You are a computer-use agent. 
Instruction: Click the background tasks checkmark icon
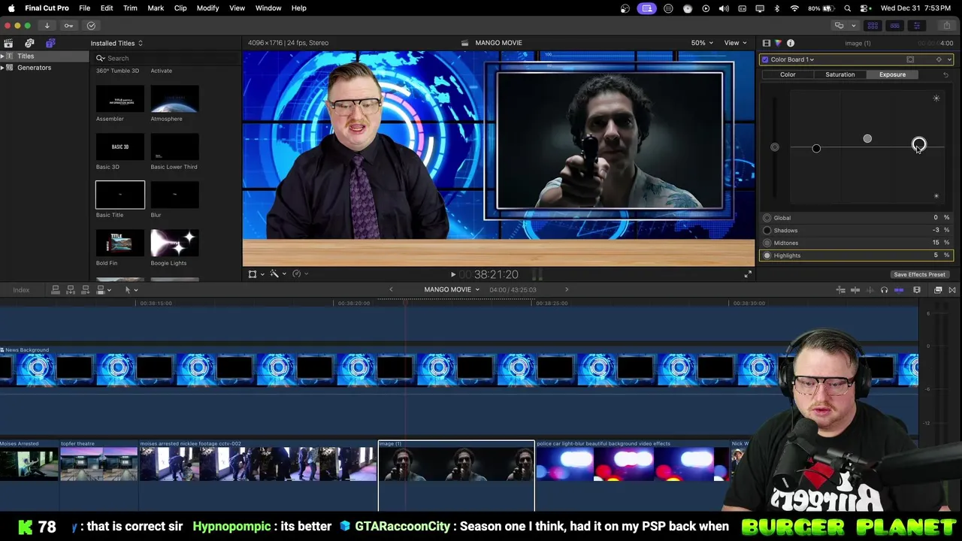click(91, 26)
